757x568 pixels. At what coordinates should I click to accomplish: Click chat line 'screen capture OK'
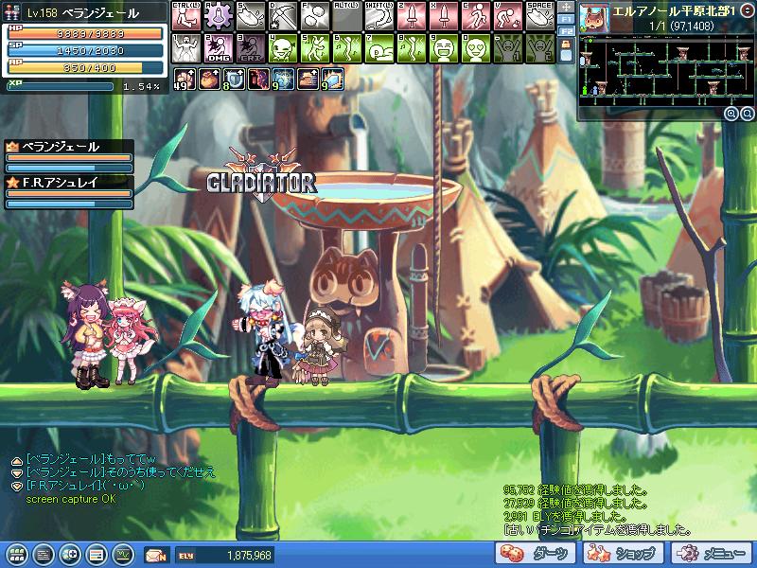(x=71, y=499)
